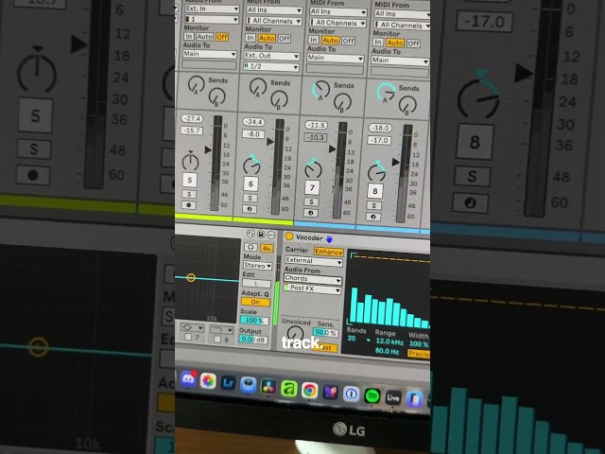
Task: Open DaVinci Resolve from the dock
Action: point(268,387)
